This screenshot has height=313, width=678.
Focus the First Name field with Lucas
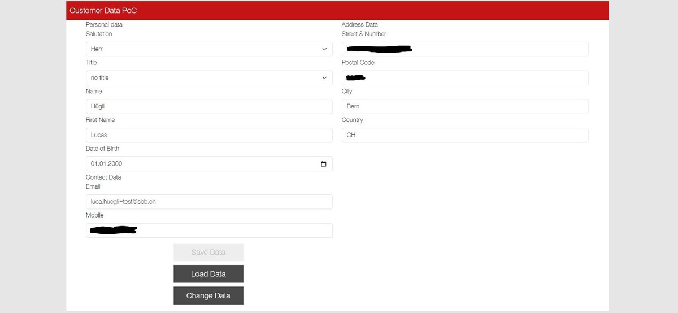click(208, 135)
